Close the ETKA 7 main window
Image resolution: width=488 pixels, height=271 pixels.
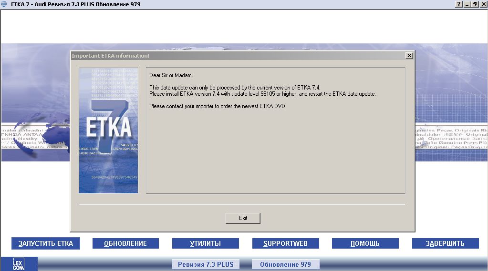[x=483, y=4]
